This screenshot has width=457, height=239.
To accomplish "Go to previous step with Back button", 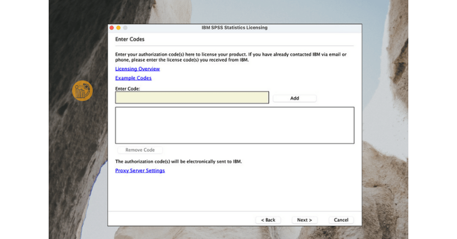I will 268,220.
